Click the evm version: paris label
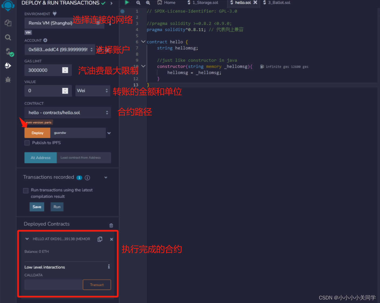This screenshot has width=380, height=303. 38,122
